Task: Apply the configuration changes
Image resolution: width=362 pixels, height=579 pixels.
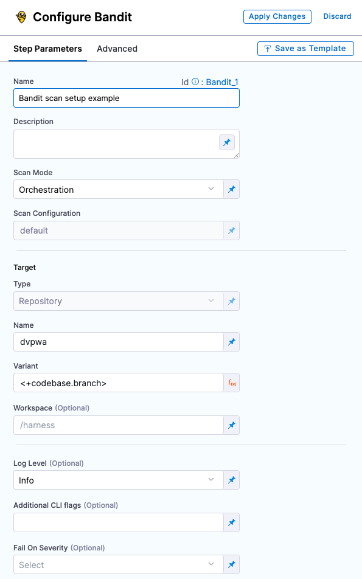Action: (277, 16)
